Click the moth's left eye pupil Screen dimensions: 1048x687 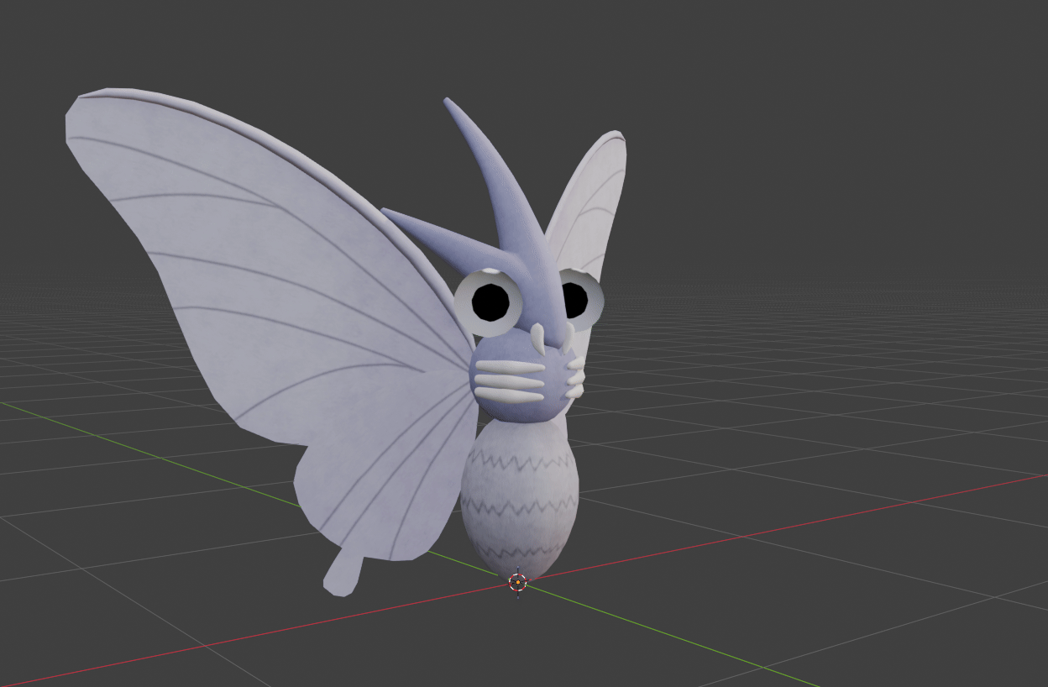click(x=490, y=302)
